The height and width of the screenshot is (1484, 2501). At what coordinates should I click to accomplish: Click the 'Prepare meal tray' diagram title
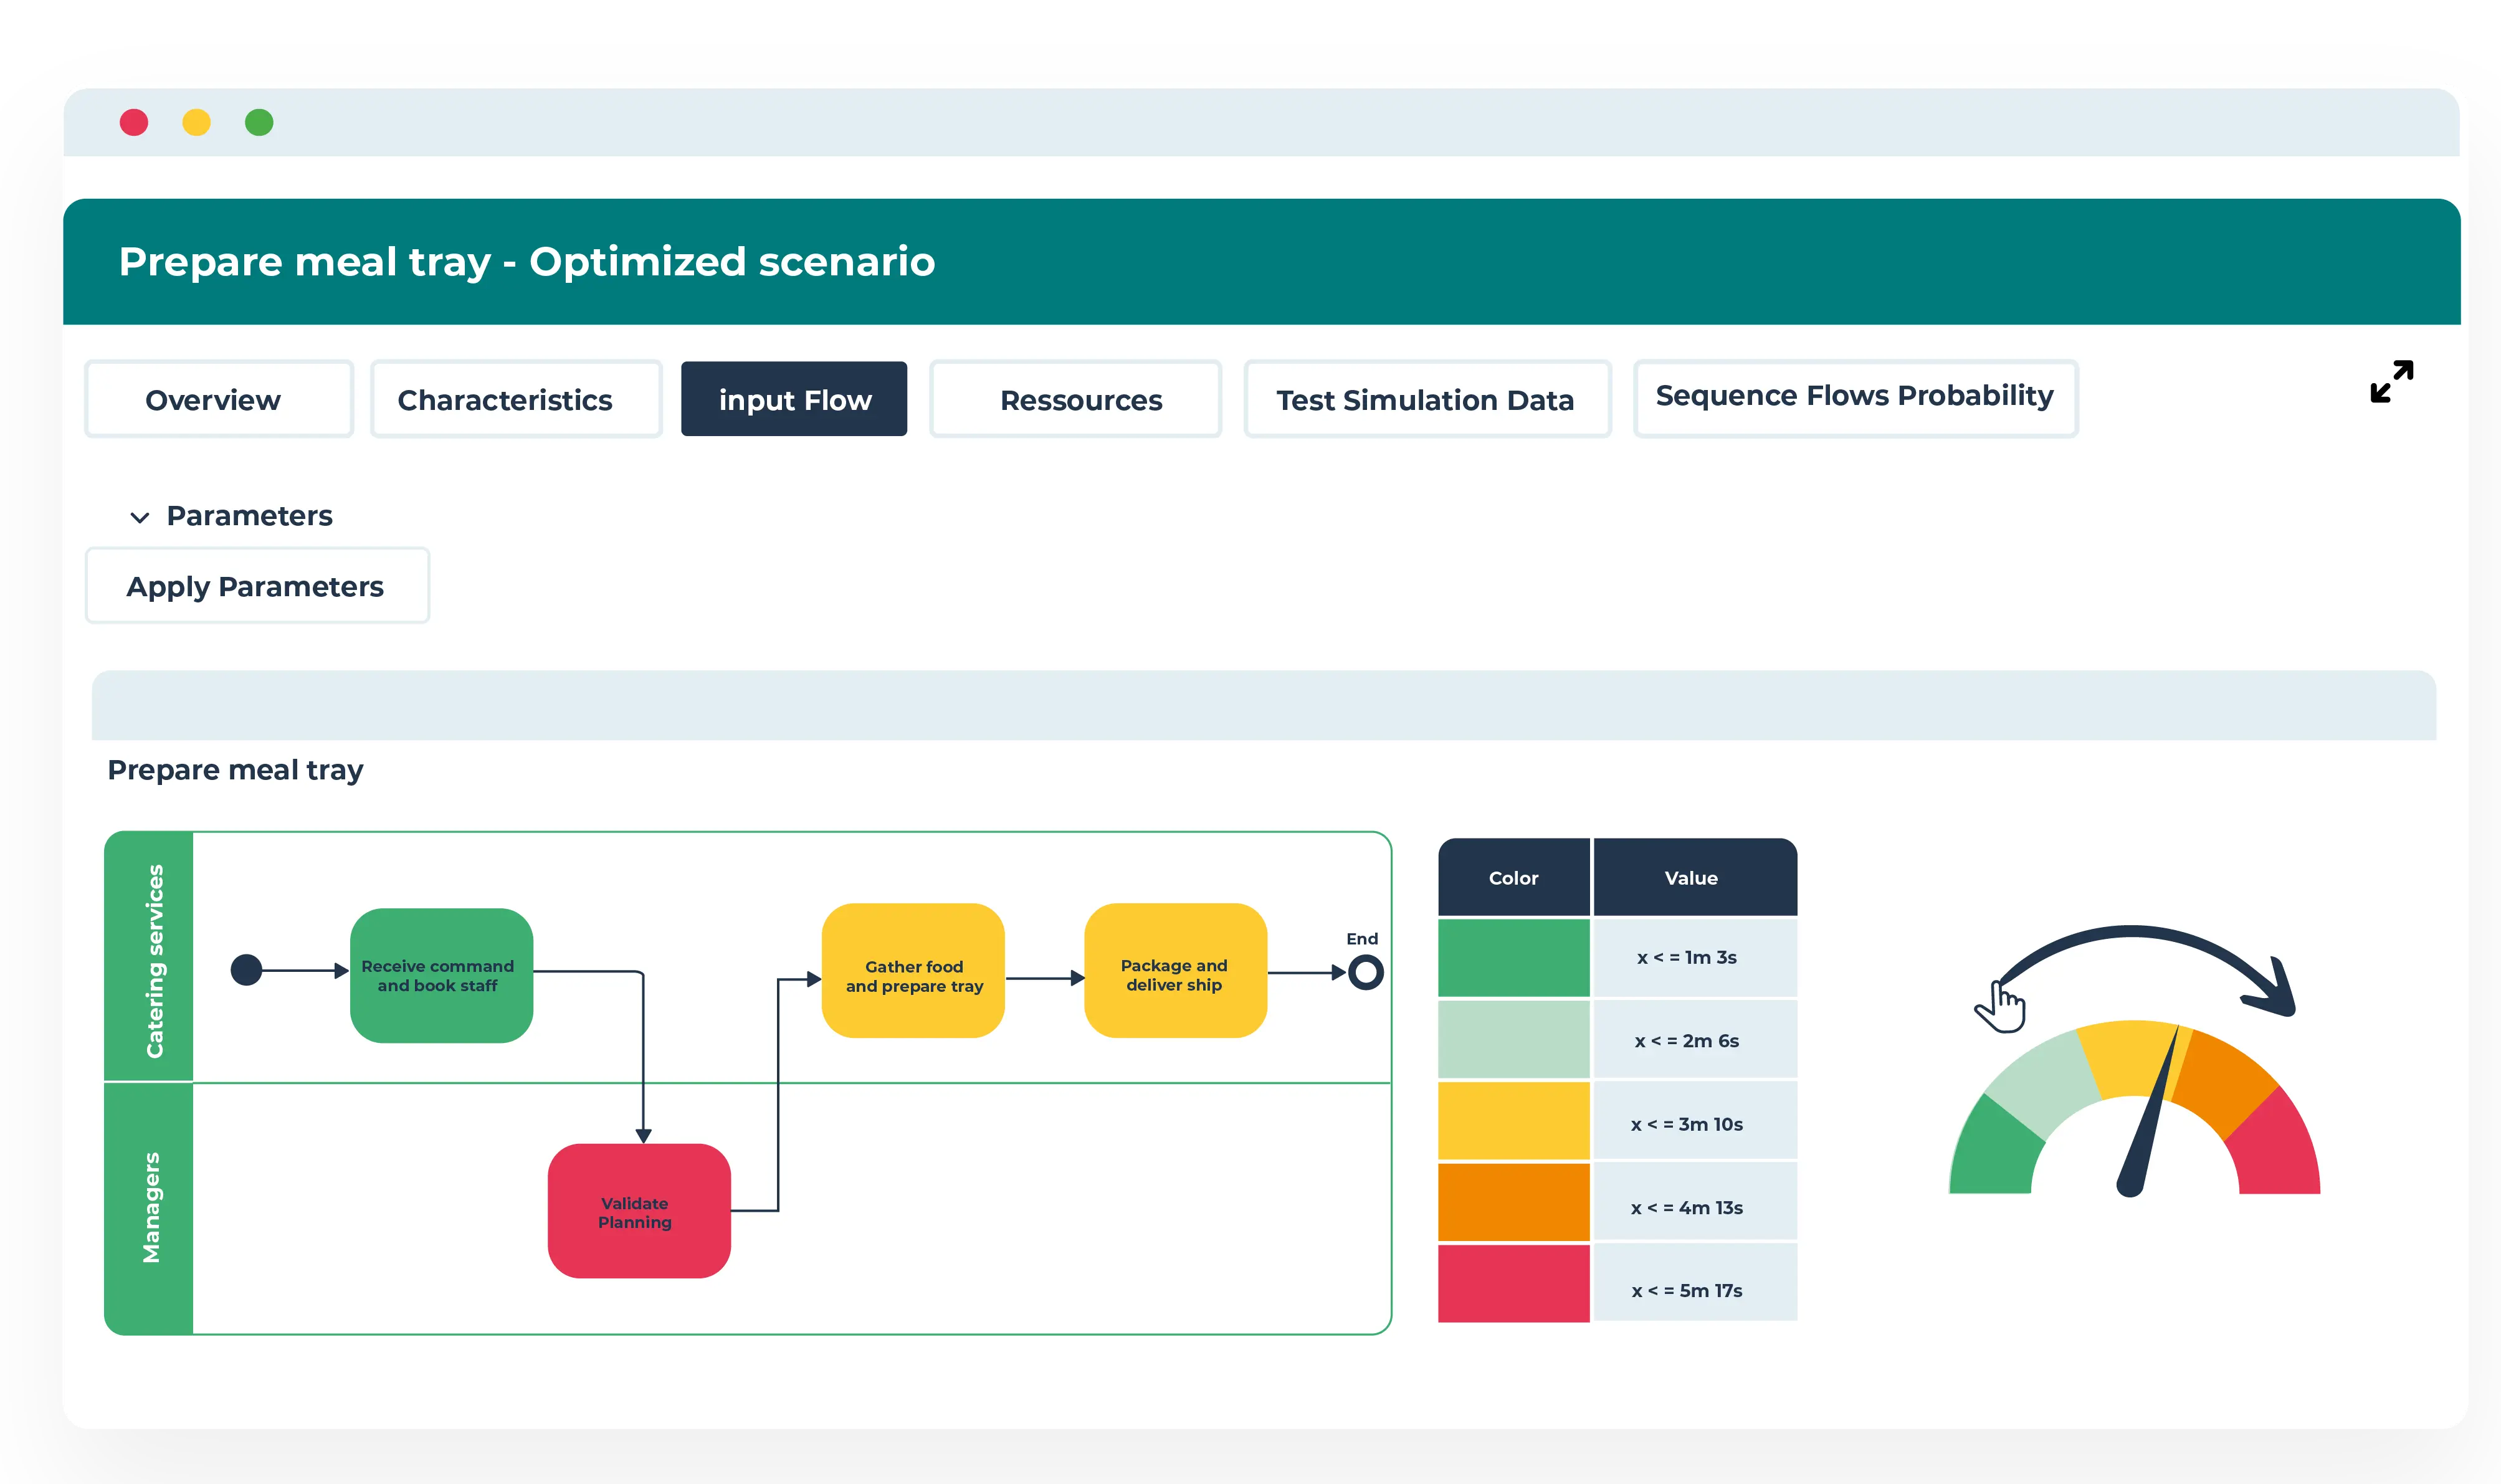235,770
